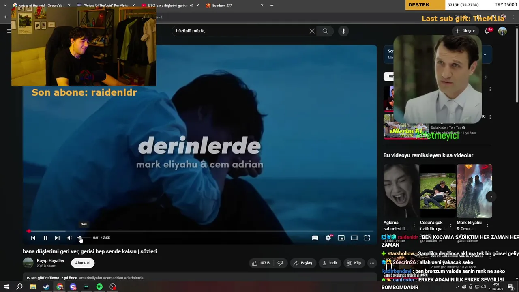Switch to miniplayer mode
This screenshot has height=292, width=519.
341,238
